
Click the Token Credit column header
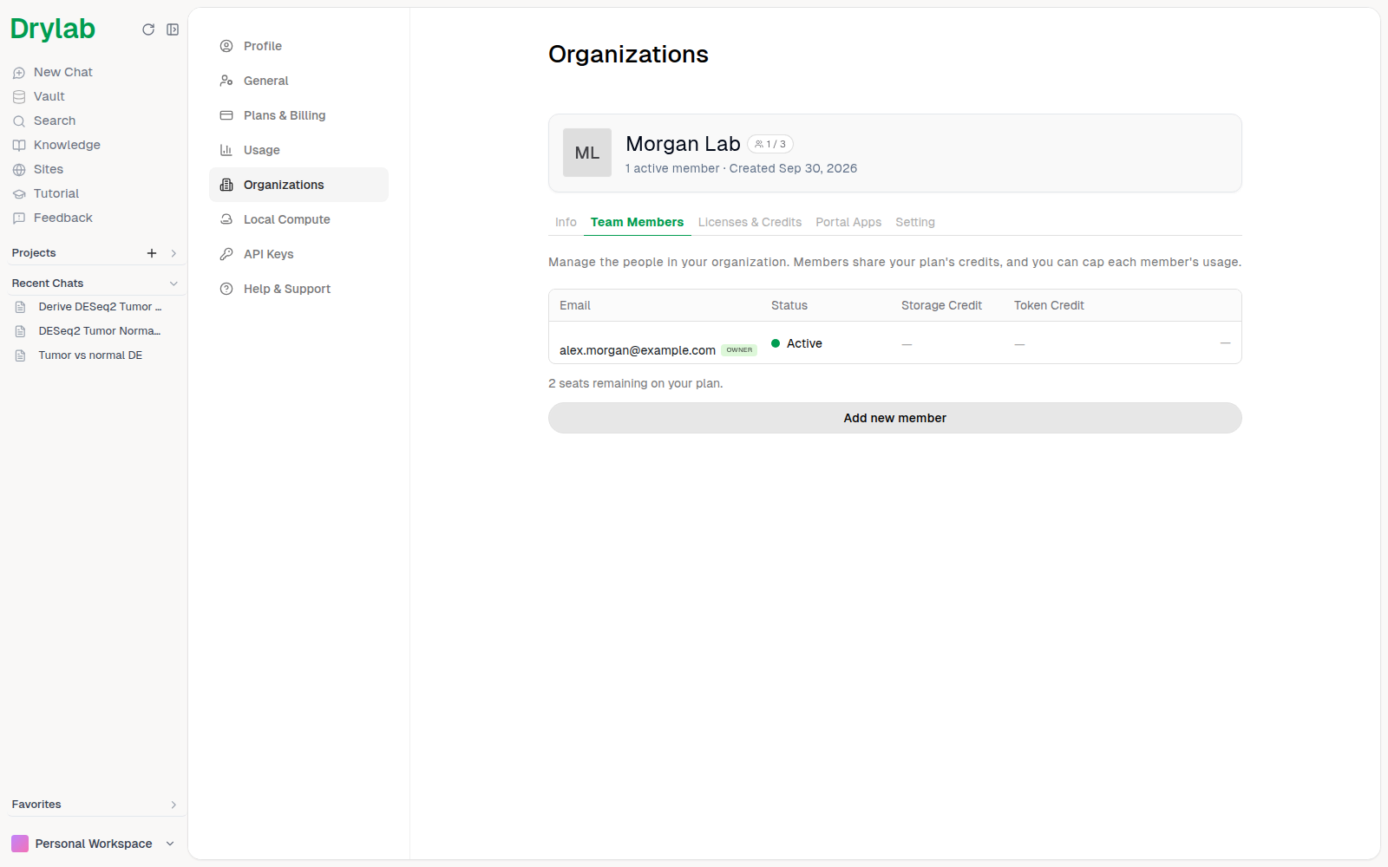tap(1049, 305)
